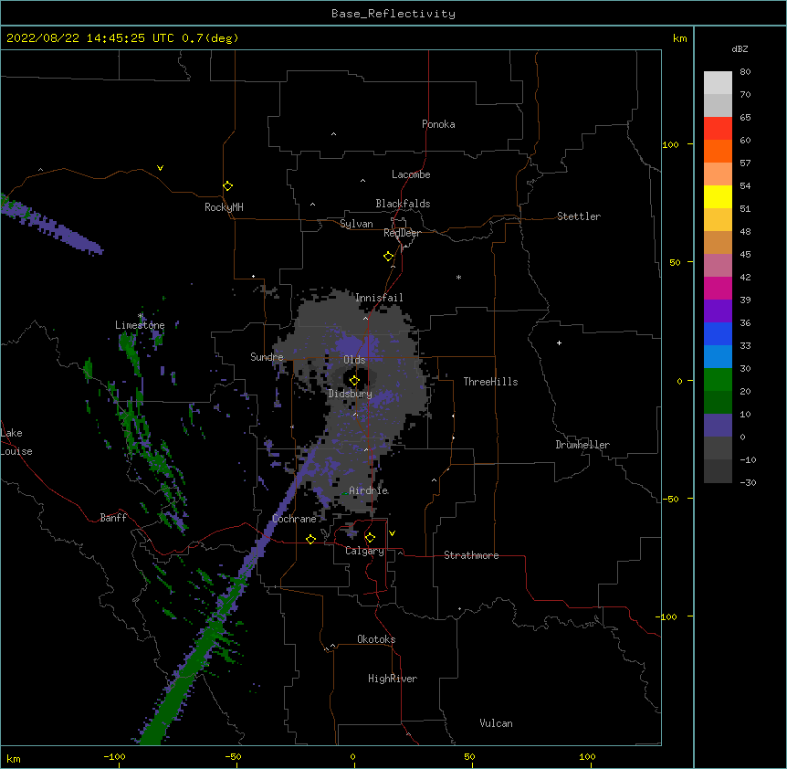
Task: Click the Ponoka city label
Action: pos(438,124)
